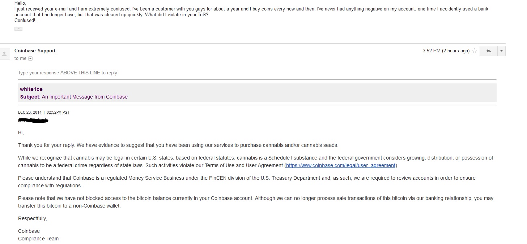This screenshot has width=527, height=244.
Task: Click the "to me" recipient text
Action: 20,58
